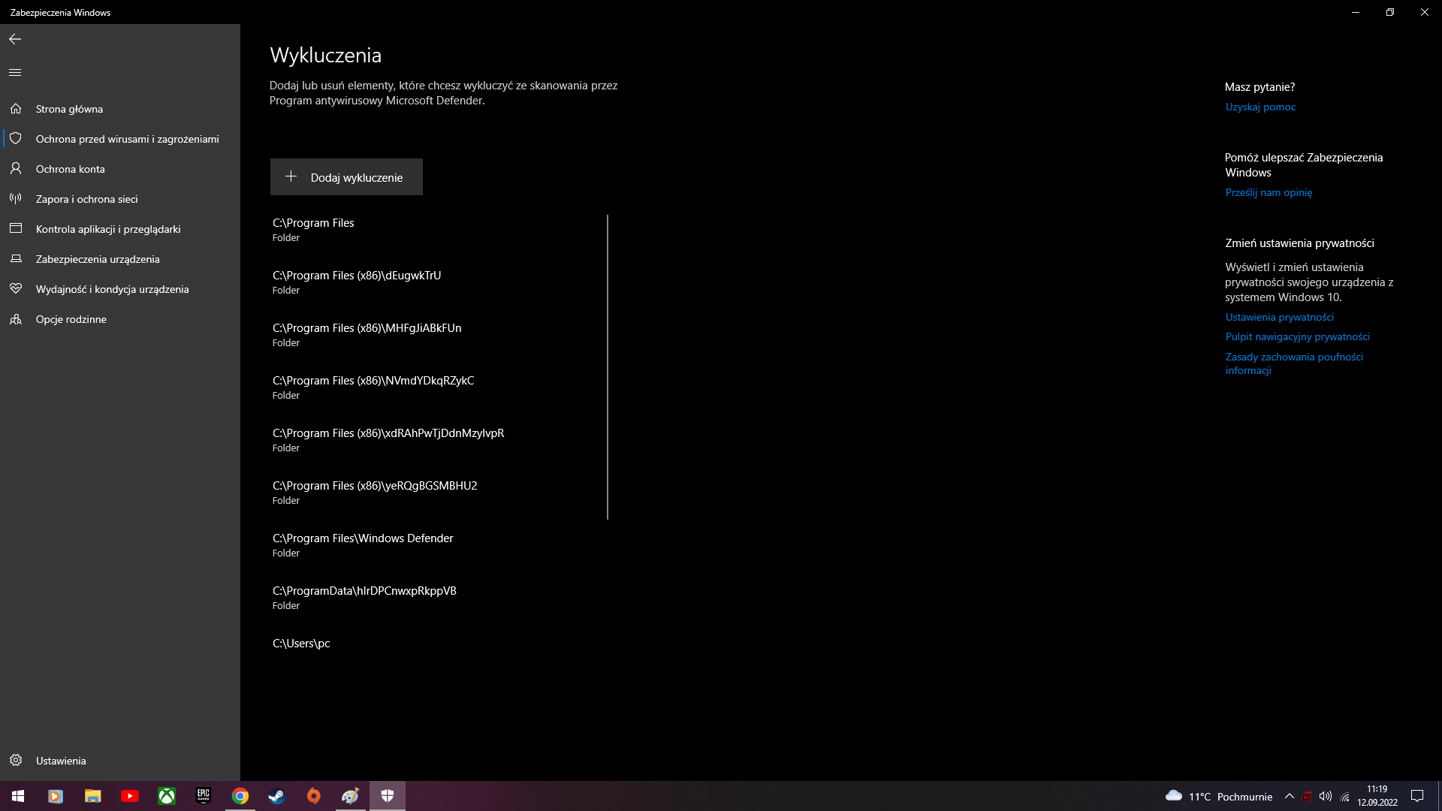Screen dimensions: 1442x811
Task: Click the Zapora i ochrona sieci icon
Action: point(16,199)
